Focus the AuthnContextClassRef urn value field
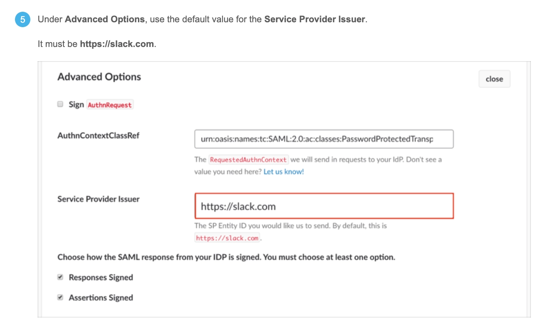Screen dimensions: 543x324 pyautogui.click(x=324, y=139)
